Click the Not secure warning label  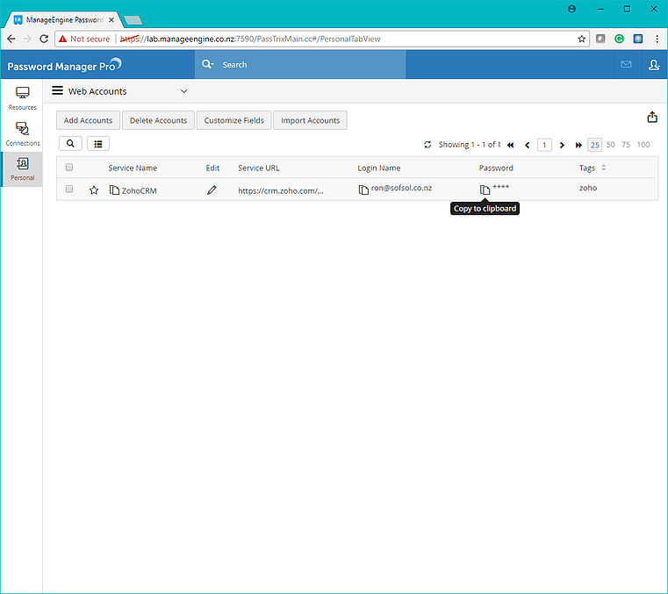click(x=84, y=39)
